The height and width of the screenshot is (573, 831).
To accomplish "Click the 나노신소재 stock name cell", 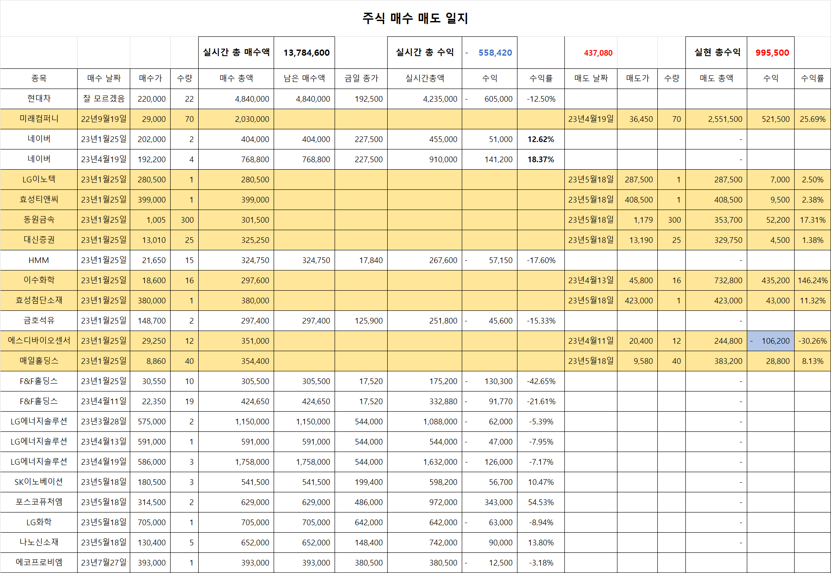I will [x=39, y=542].
